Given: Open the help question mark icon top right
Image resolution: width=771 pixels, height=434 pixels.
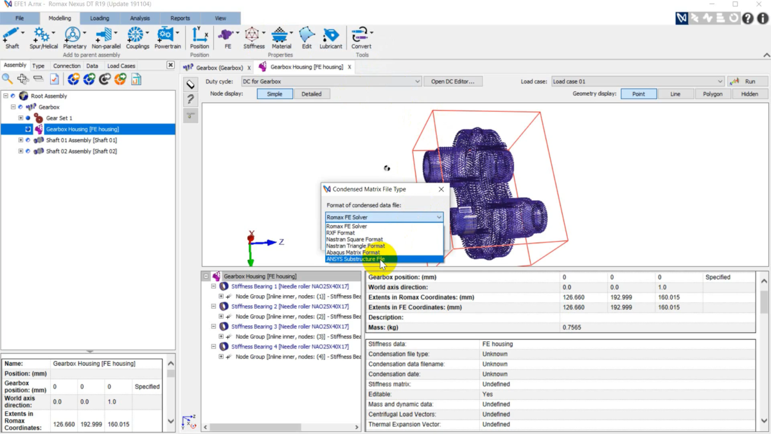Looking at the screenshot, I should (x=748, y=19).
